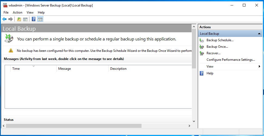
Task: Open the Help menu in menu bar
Action: tap(41, 12)
